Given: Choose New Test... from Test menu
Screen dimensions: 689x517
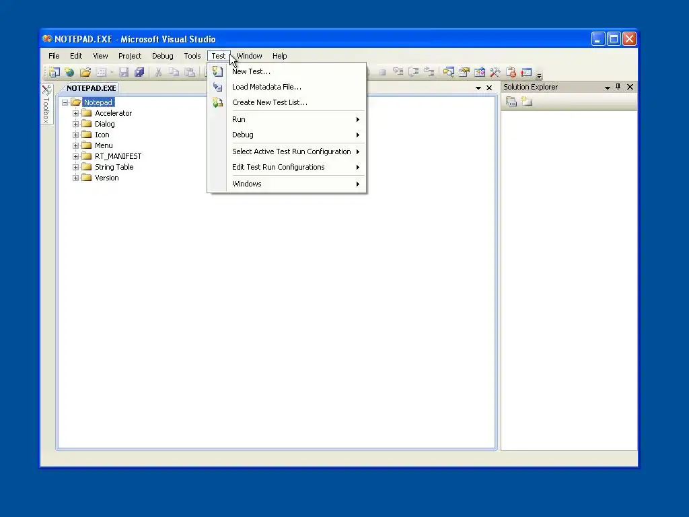Looking at the screenshot, I should point(287,71).
